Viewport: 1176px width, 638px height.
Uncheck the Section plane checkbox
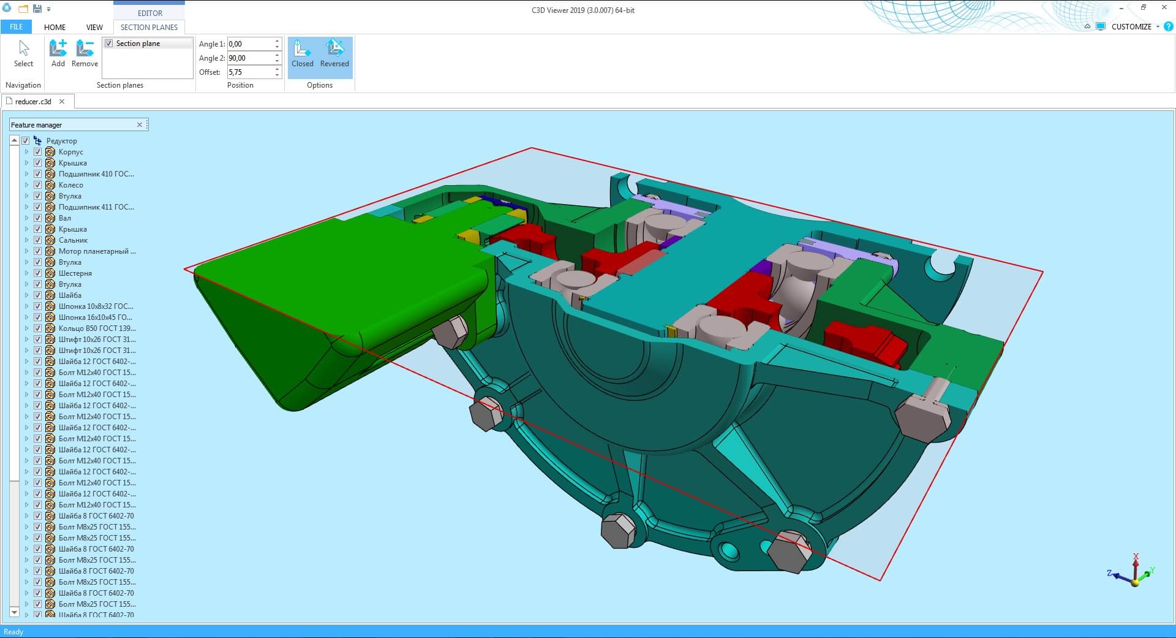109,44
